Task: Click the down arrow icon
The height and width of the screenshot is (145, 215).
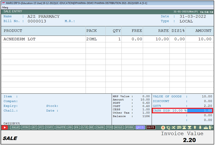Action: coord(200,127)
